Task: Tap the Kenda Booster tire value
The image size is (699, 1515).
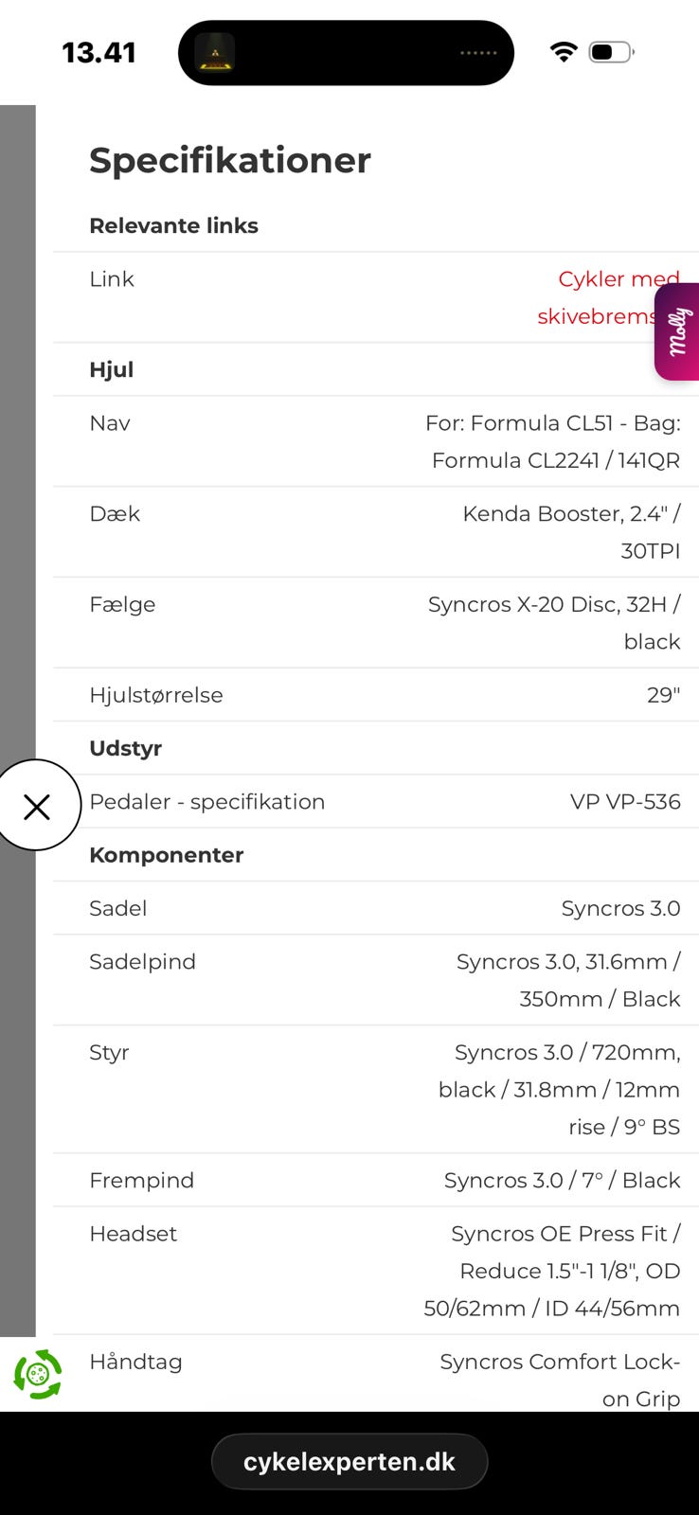Action: tap(571, 531)
